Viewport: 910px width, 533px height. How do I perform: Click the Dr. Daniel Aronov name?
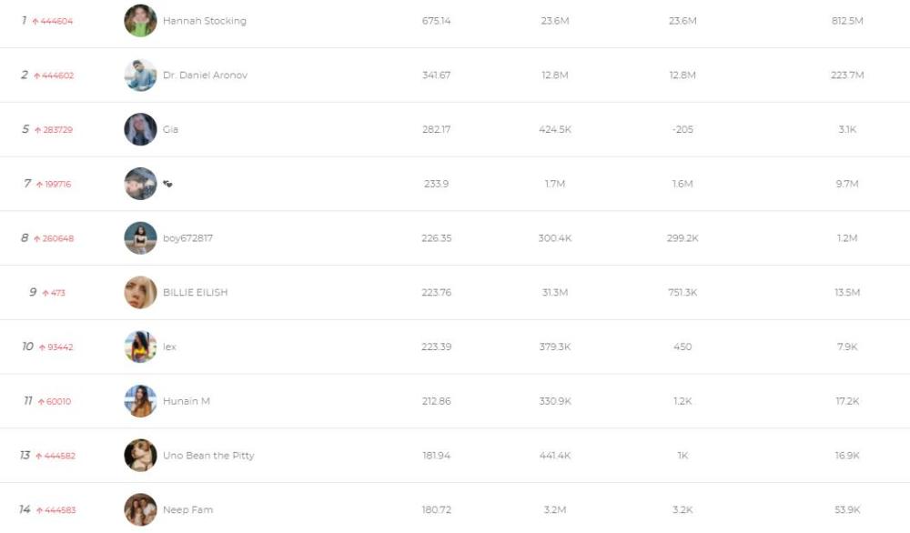205,75
